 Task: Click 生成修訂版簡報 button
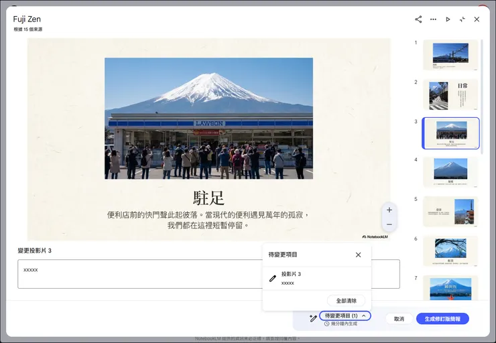[x=442, y=319]
